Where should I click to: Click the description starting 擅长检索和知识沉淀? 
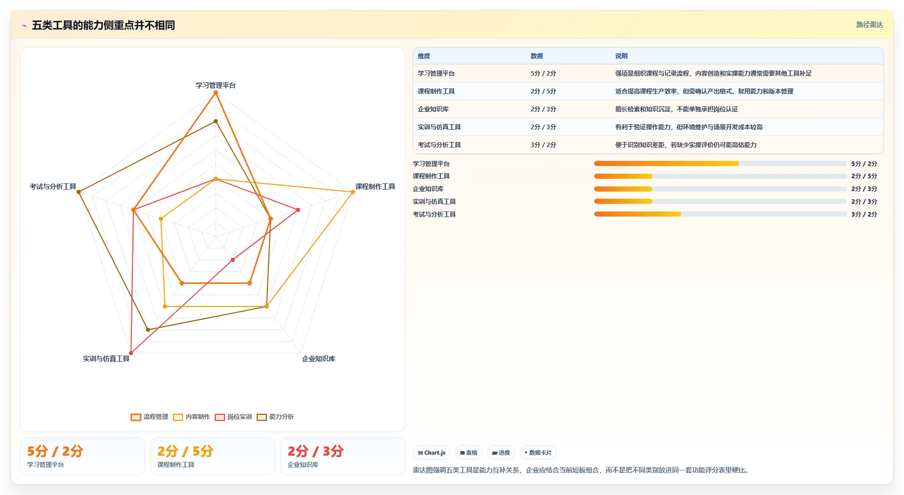point(676,109)
